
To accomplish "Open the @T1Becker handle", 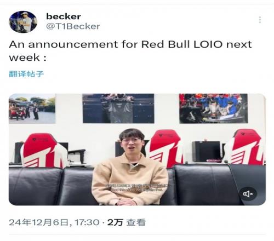I will [x=73, y=26].
